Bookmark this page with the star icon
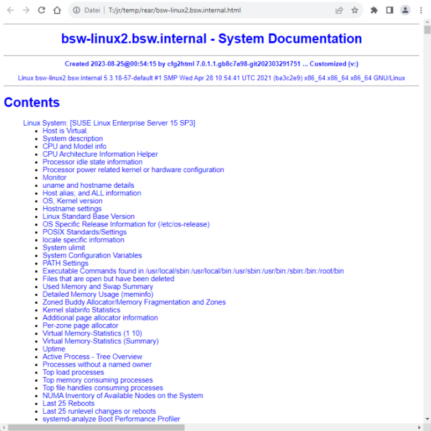Image resolution: width=431 pixels, height=431 pixels. [355, 10]
